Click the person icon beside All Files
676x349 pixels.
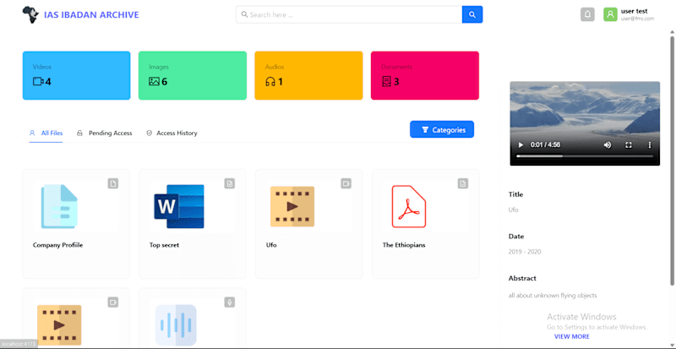[32, 133]
